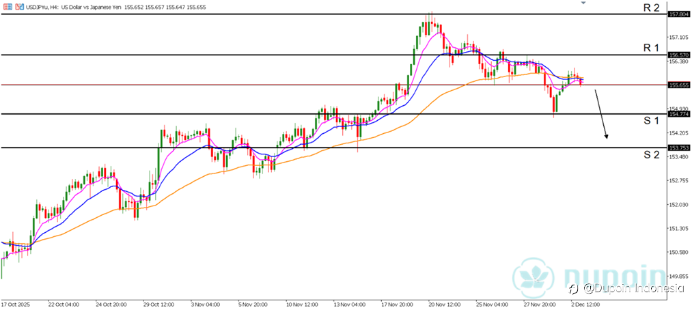Click 153.480 on the price axis
The image size is (692, 310).
678,157
